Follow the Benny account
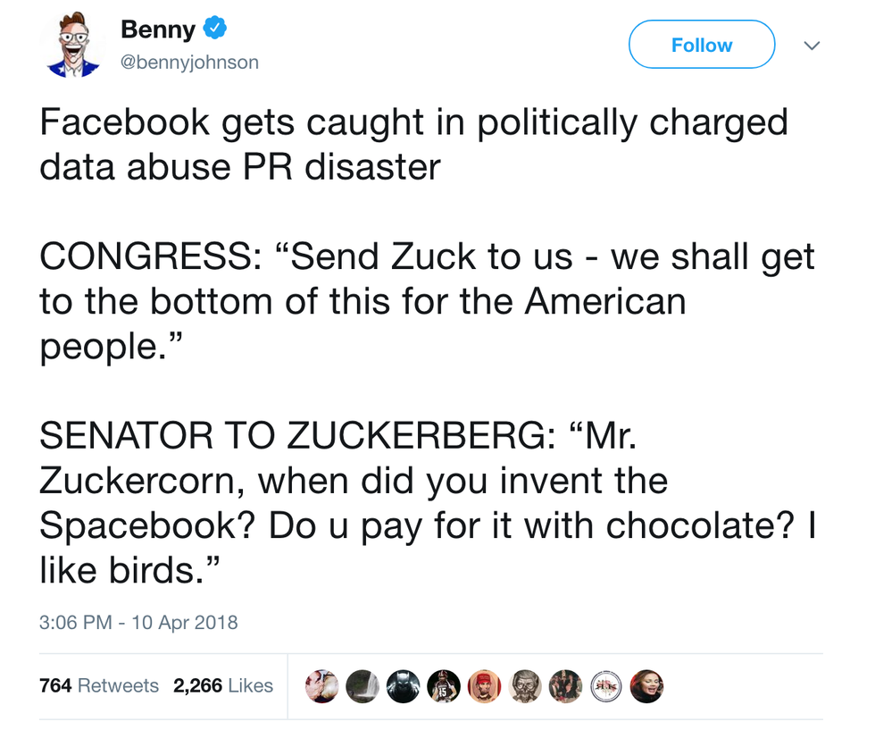 (701, 45)
